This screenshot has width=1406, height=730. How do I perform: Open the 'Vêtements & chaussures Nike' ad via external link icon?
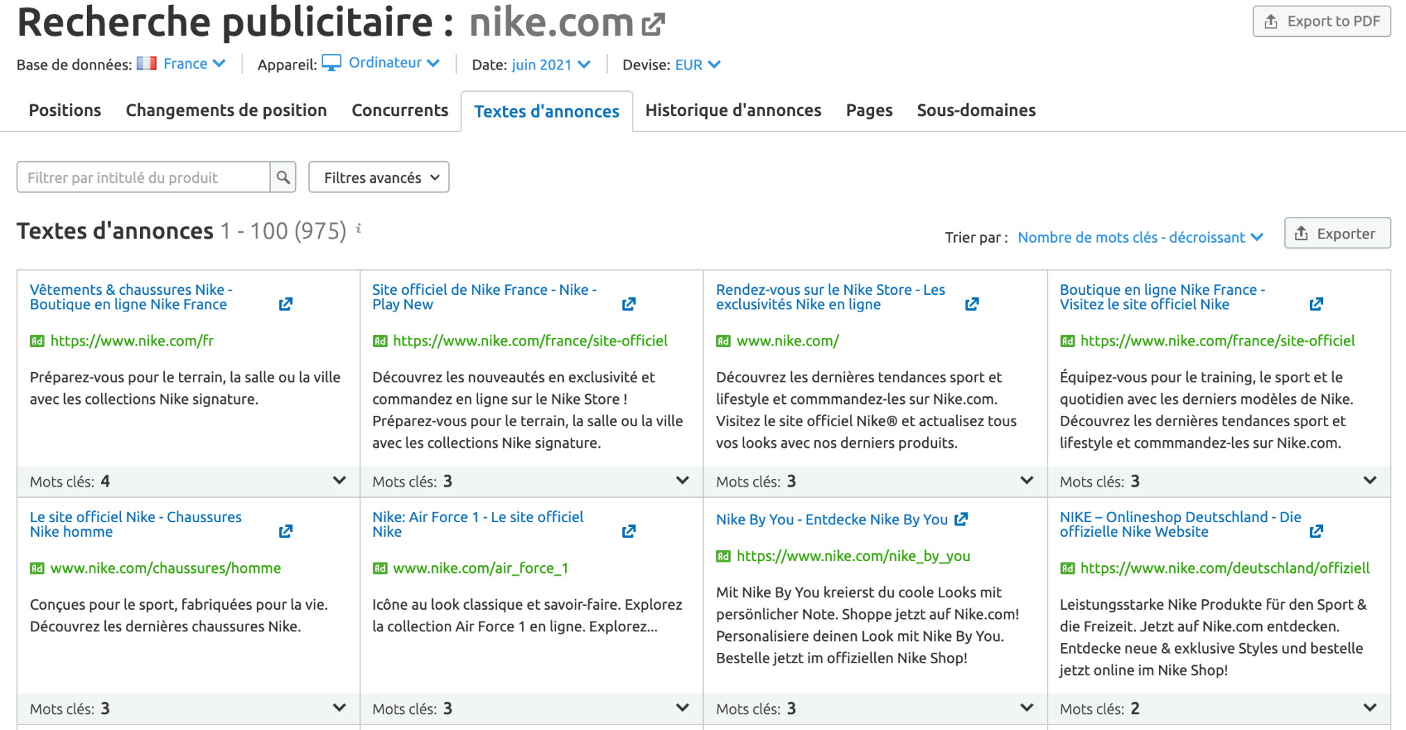tap(285, 304)
